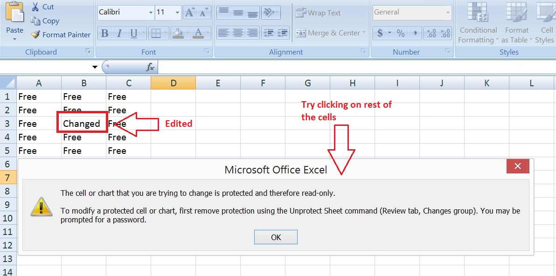Viewport: 556px width, 276px height.
Task: Open the Cell Styles gallery
Action: pos(545,22)
